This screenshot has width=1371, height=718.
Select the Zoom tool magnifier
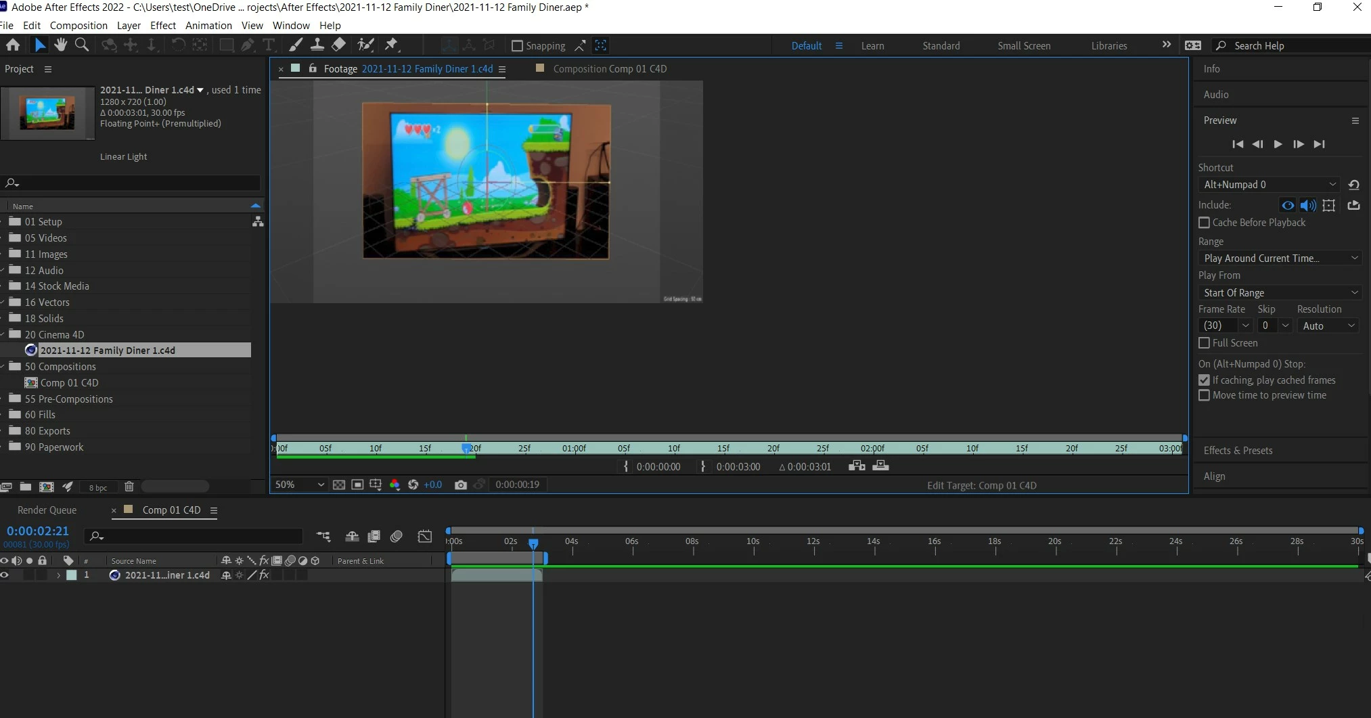click(82, 45)
